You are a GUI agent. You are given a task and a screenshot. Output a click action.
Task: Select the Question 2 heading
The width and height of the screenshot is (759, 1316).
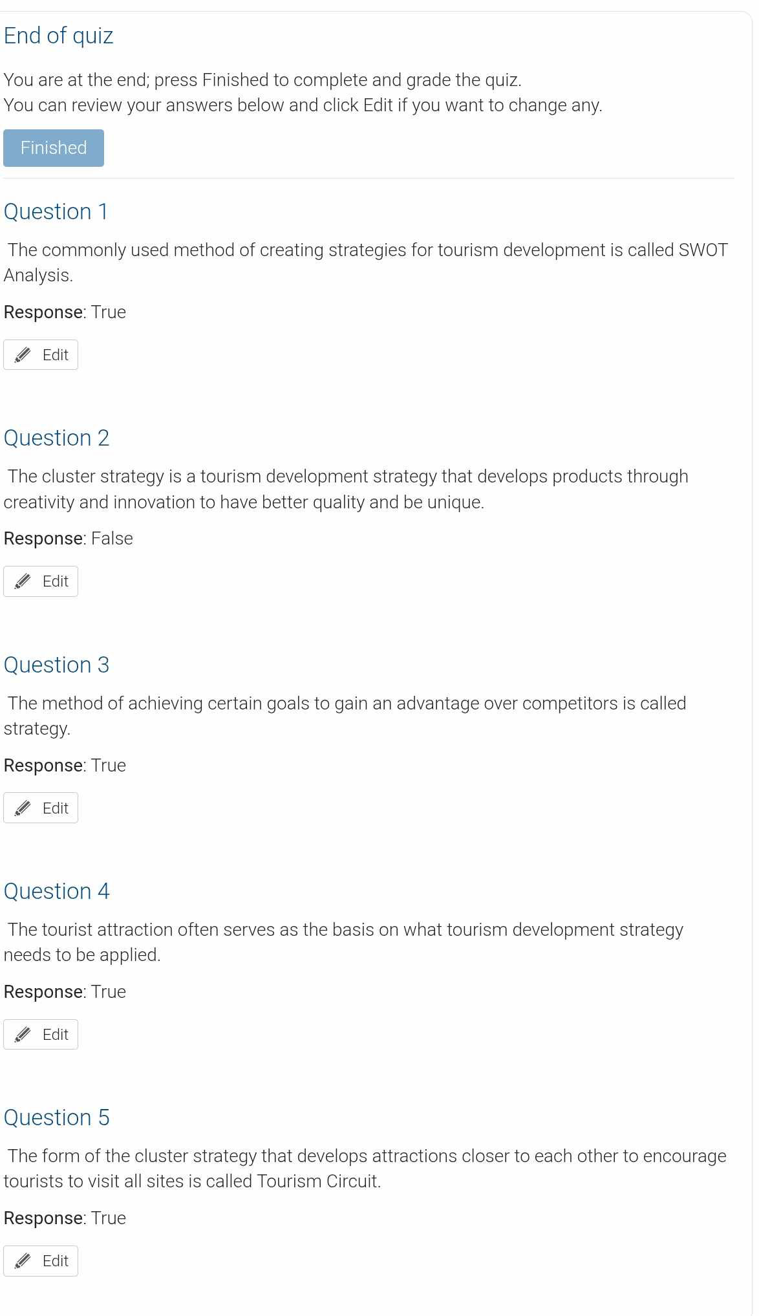click(x=56, y=438)
